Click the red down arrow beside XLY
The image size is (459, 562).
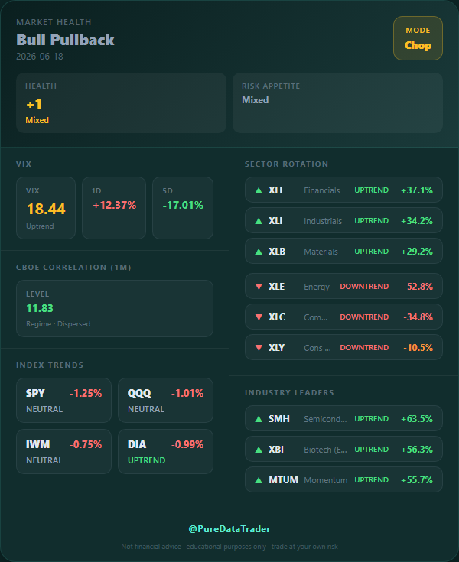(259, 347)
